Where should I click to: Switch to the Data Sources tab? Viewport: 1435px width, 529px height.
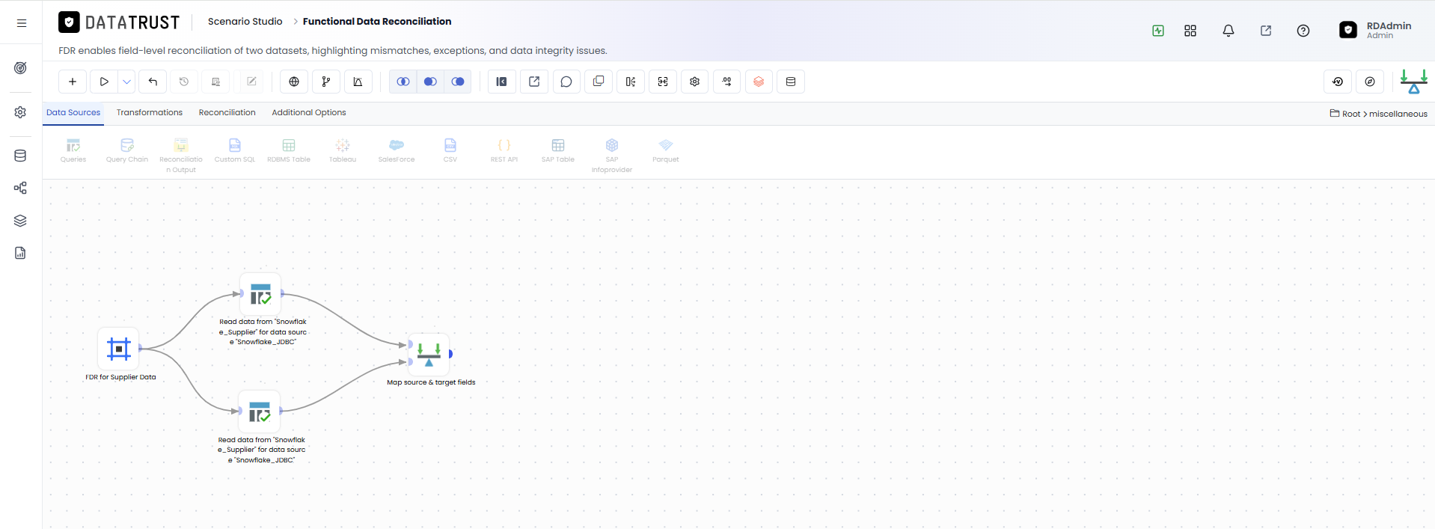[73, 112]
